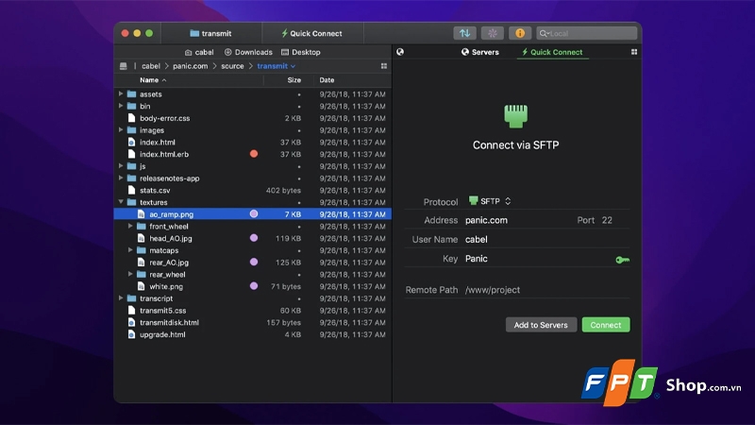Expand the releasenotes-app folder

click(121, 178)
